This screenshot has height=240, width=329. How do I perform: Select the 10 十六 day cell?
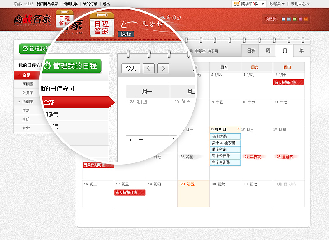(x=257, y=112)
